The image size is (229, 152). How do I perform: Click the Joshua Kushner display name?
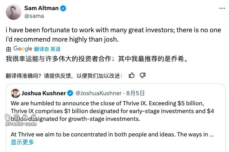coord(44,93)
